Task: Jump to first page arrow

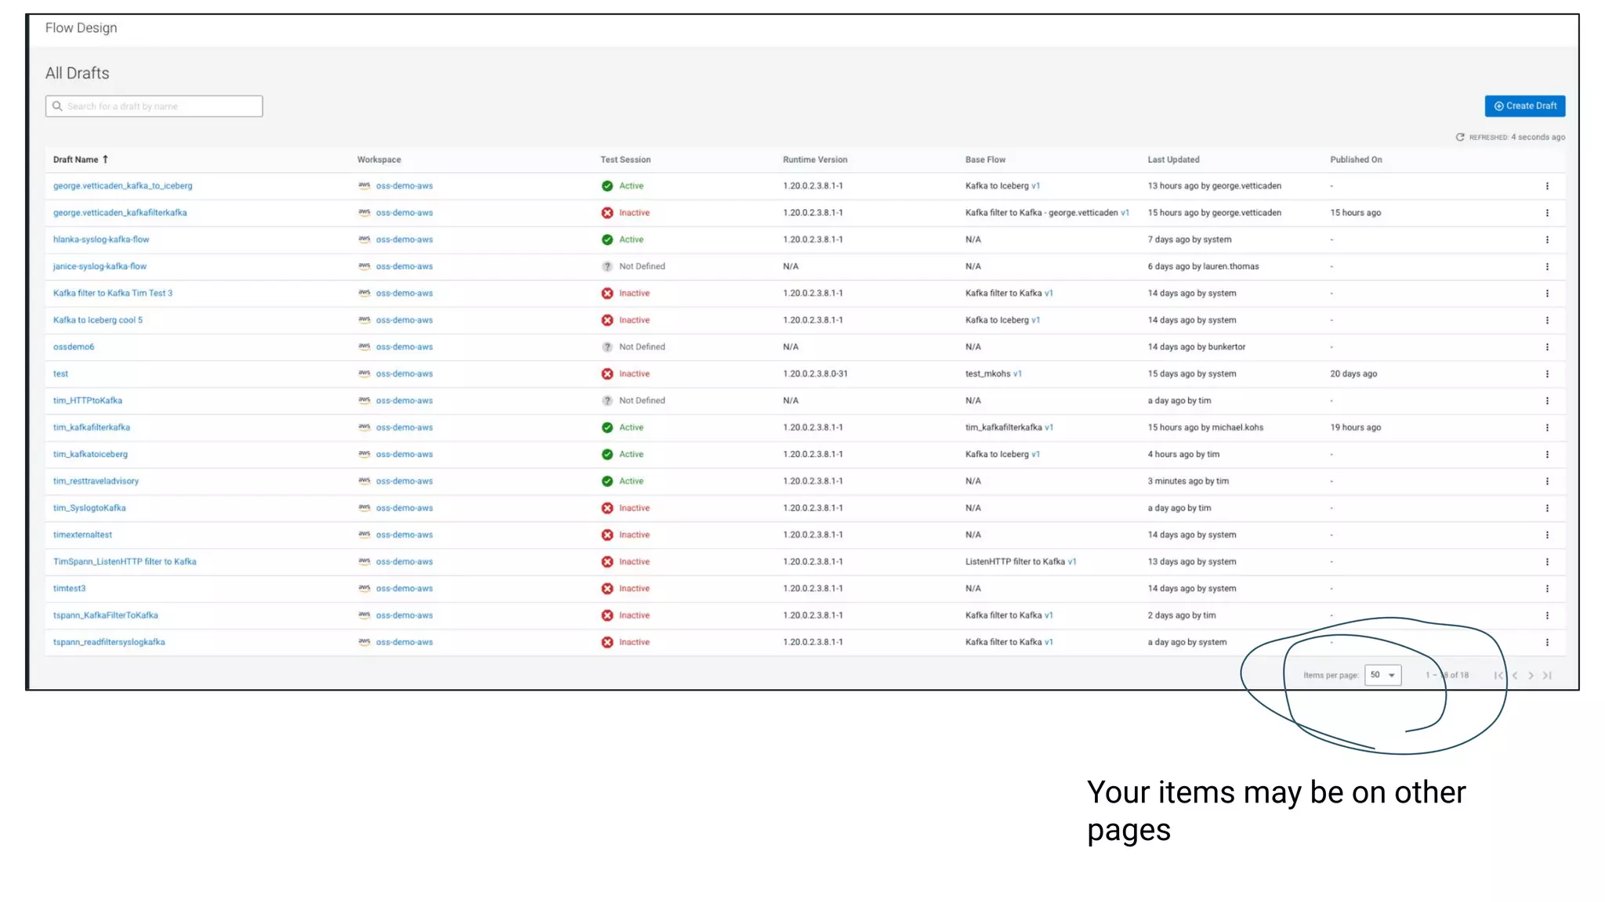Action: [x=1498, y=675]
